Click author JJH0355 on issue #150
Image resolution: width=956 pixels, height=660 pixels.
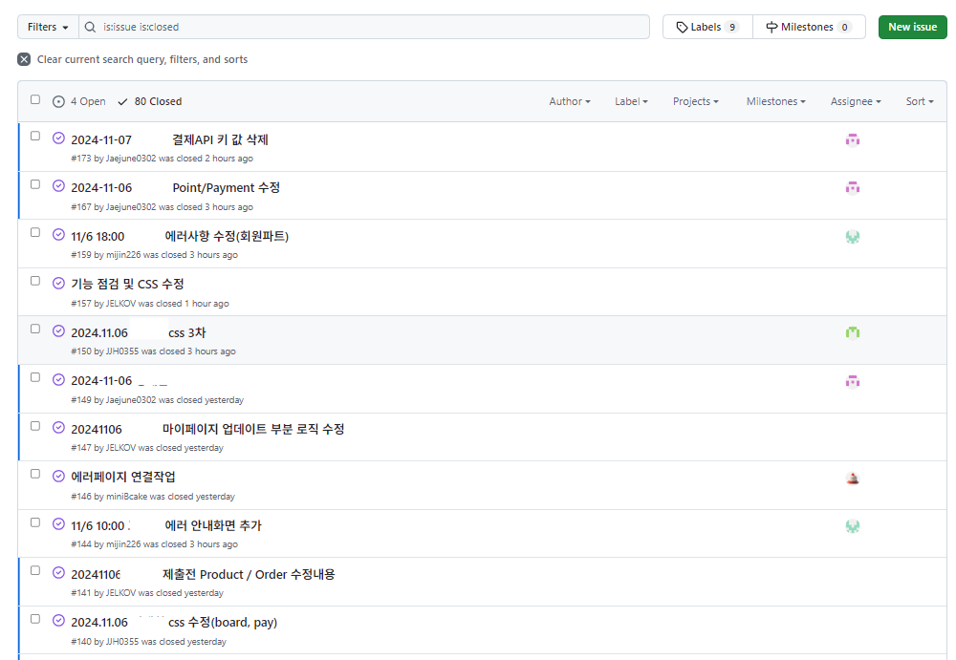click(x=122, y=351)
